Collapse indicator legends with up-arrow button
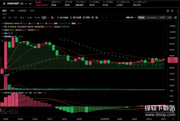This screenshot has width=180, height=121. 3,41
